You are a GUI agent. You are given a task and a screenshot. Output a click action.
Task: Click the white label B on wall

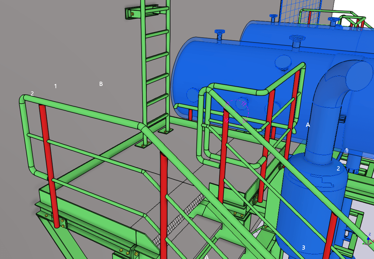pos(101,84)
